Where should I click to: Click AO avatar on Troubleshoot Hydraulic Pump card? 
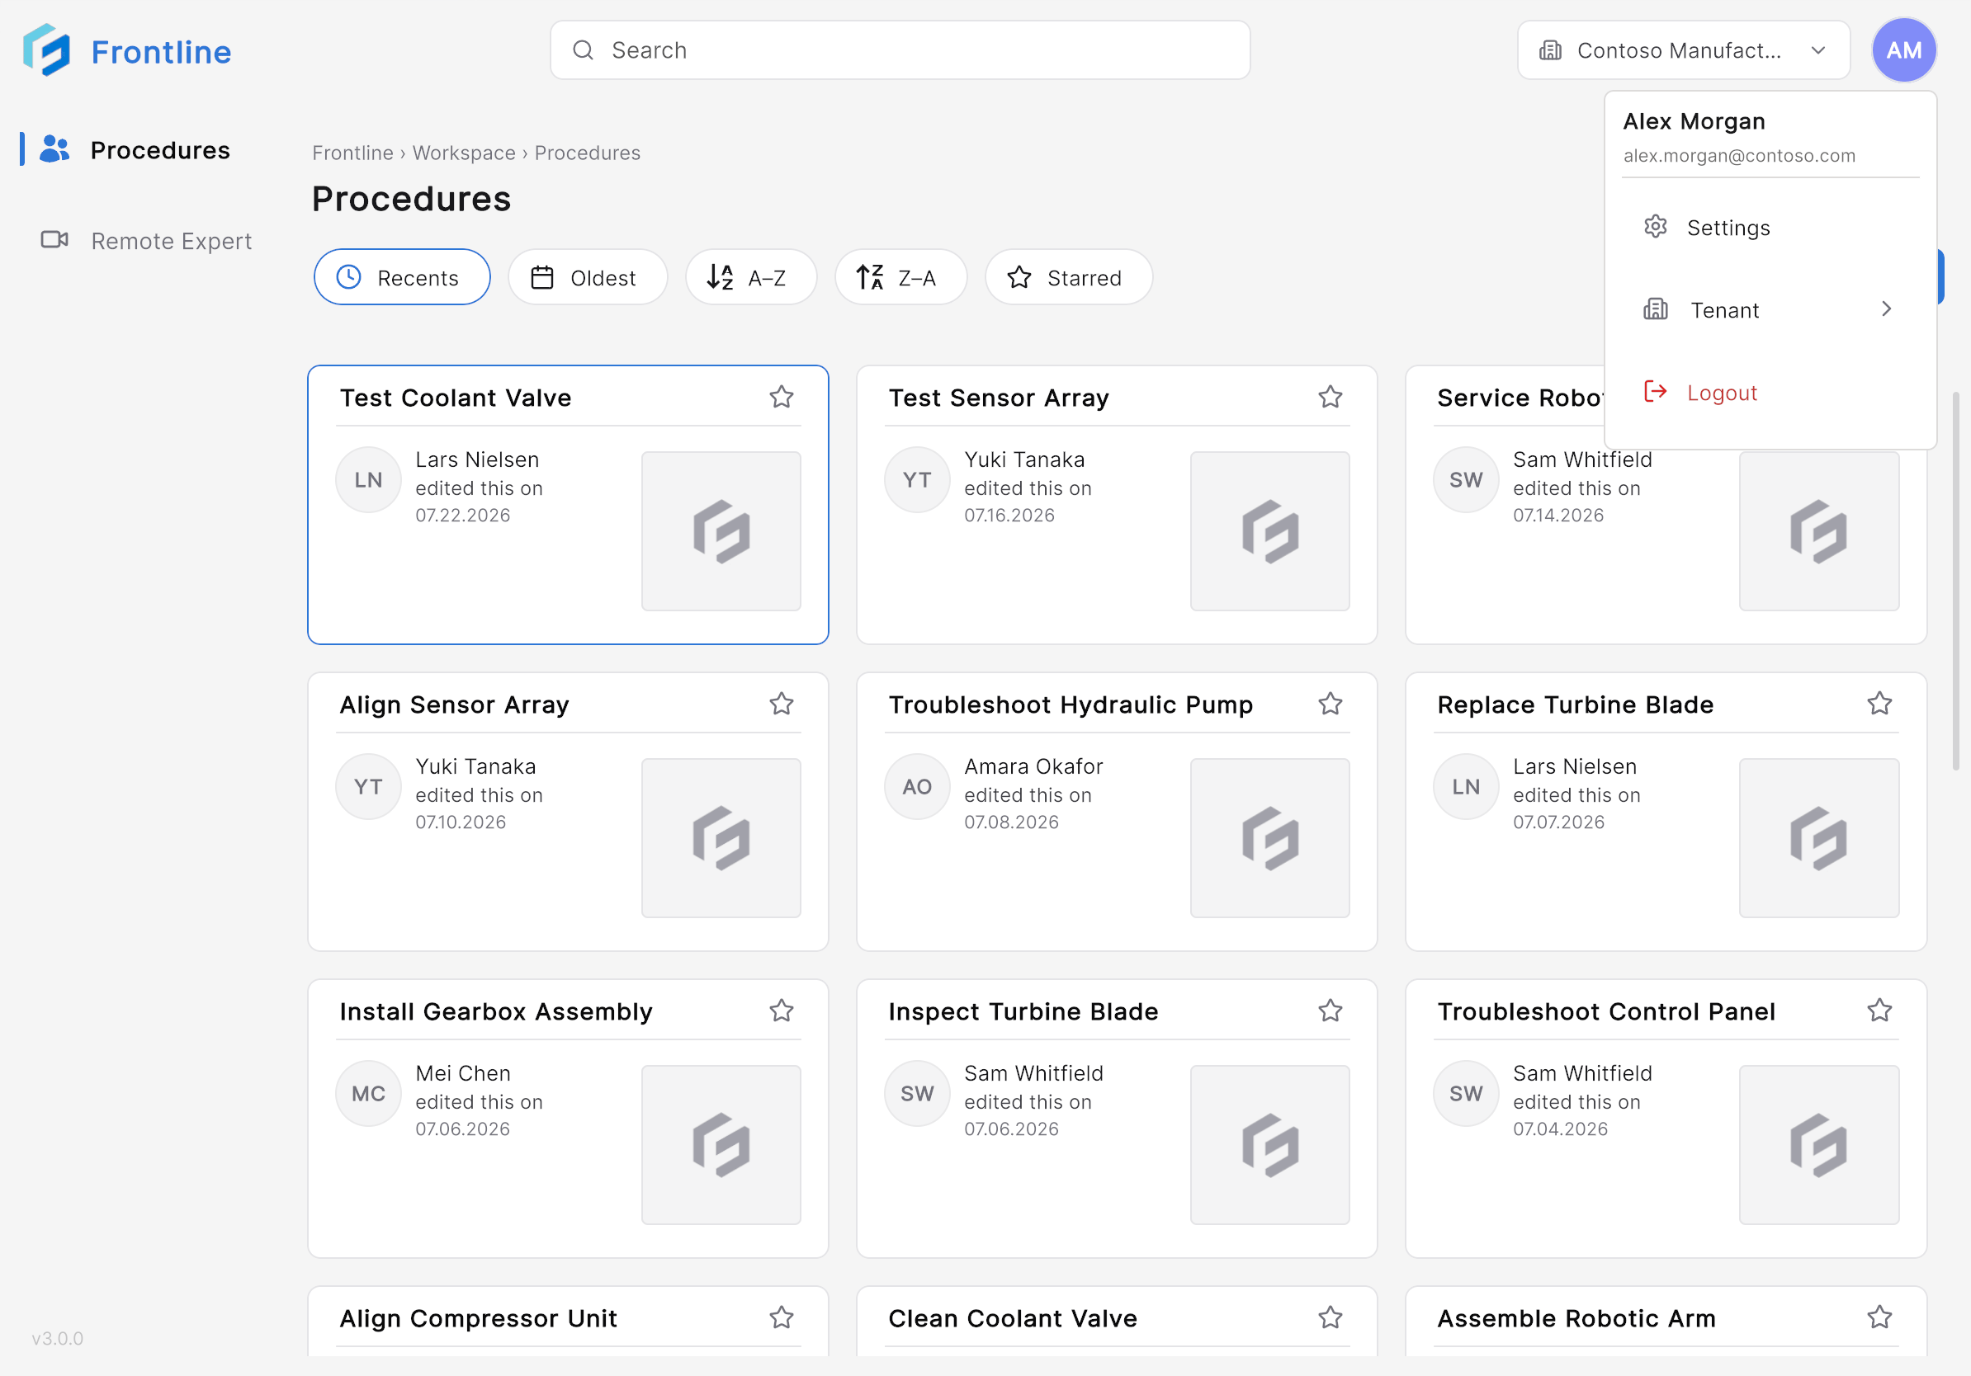[917, 787]
